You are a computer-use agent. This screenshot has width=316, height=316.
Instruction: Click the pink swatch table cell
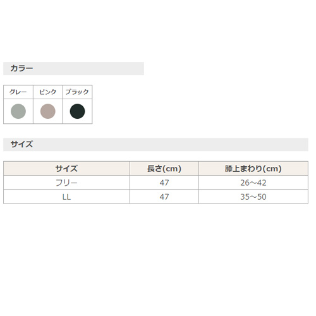[x=48, y=111]
